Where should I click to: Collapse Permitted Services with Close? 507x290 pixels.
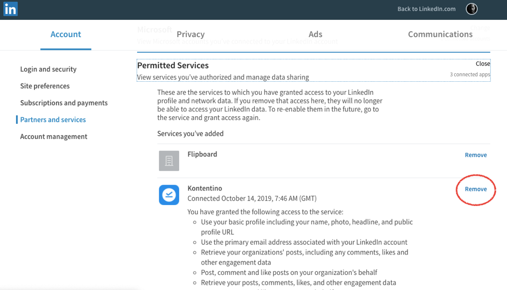(x=483, y=64)
